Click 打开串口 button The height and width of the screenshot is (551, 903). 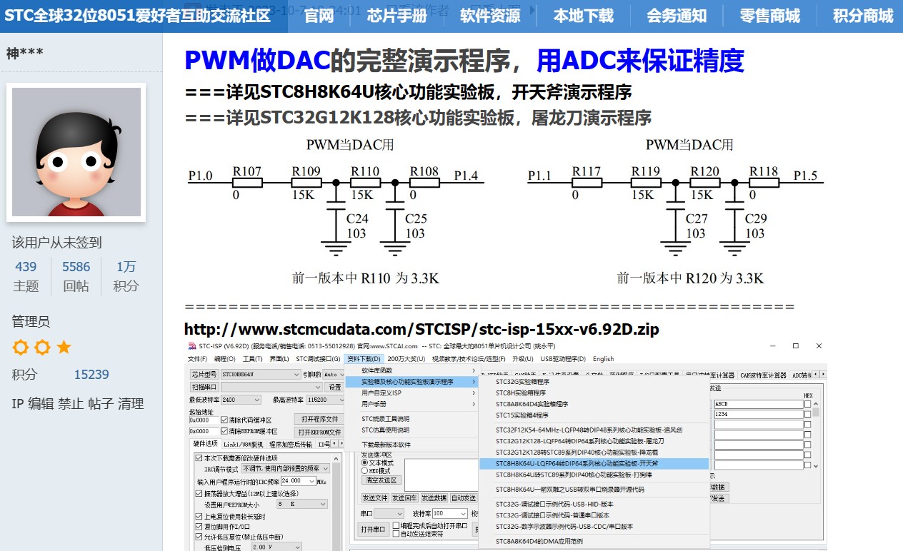click(x=373, y=529)
